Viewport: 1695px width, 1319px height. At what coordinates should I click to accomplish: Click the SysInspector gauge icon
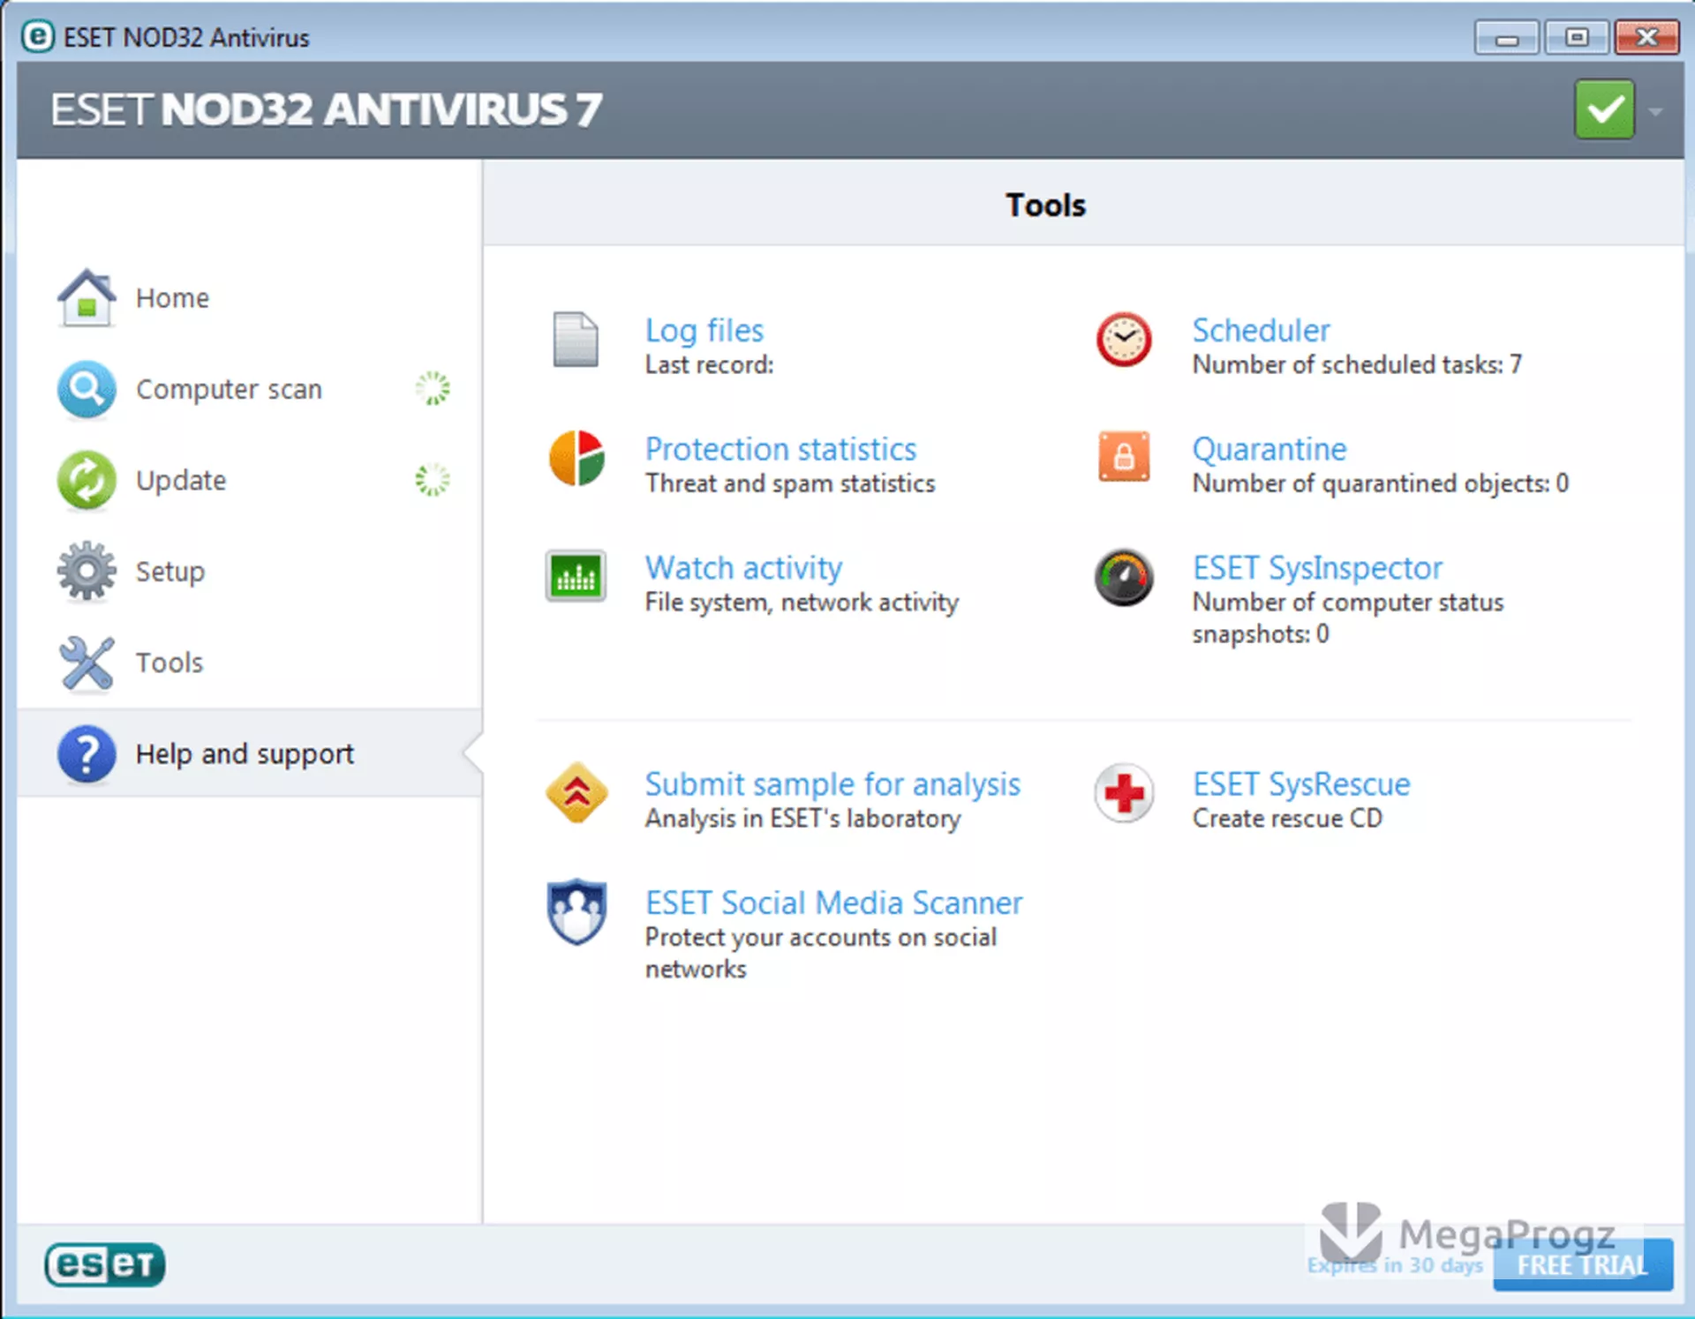(x=1124, y=577)
